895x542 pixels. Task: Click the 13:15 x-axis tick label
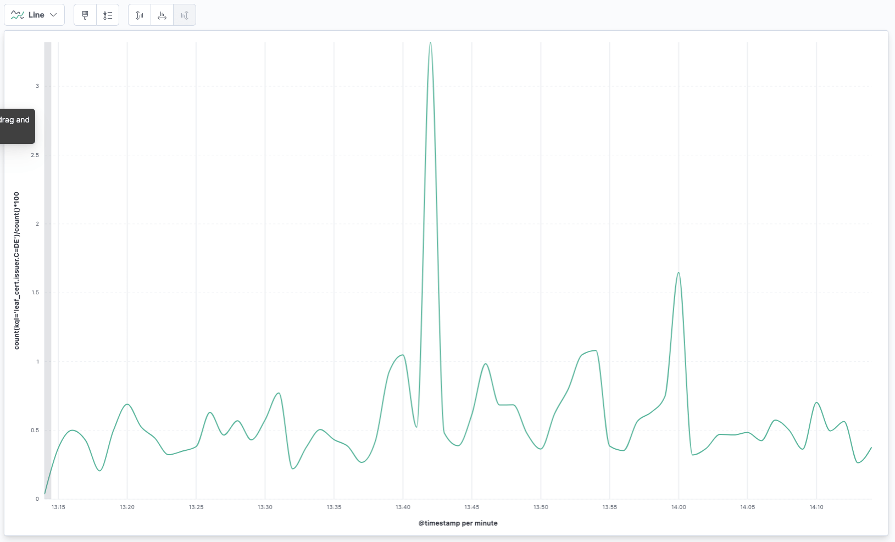pyautogui.click(x=58, y=507)
